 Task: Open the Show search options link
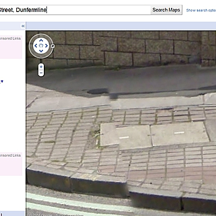click(201, 10)
